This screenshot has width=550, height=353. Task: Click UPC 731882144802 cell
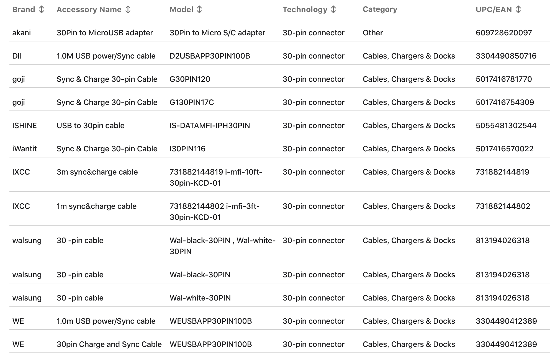pos(503,206)
